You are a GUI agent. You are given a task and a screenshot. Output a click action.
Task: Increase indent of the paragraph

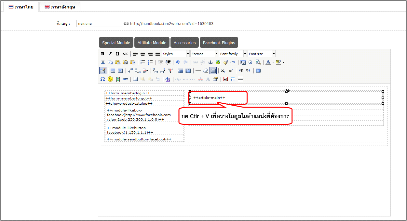(168, 62)
